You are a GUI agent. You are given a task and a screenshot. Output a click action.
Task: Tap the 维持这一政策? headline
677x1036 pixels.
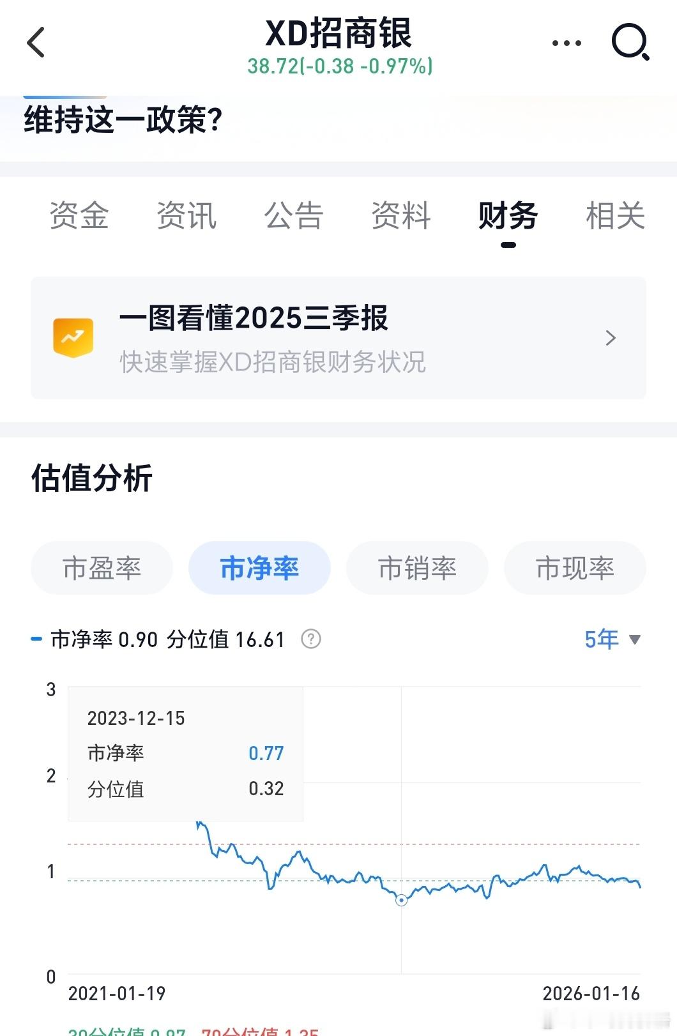pyautogui.click(x=123, y=120)
